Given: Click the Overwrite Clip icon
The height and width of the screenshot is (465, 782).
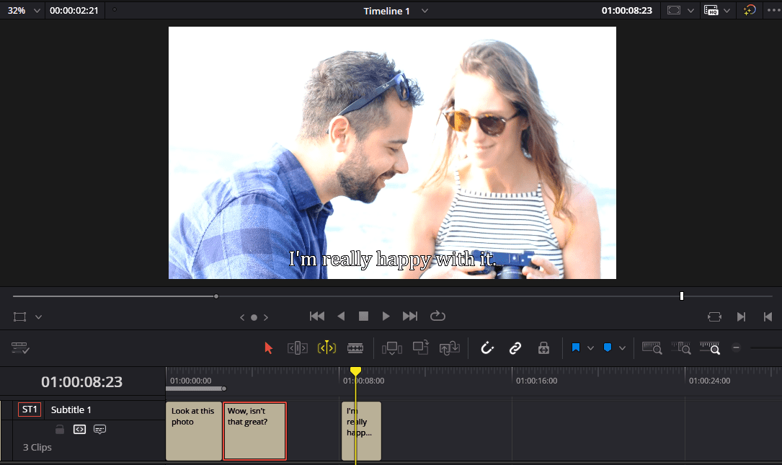Looking at the screenshot, I should pos(422,347).
